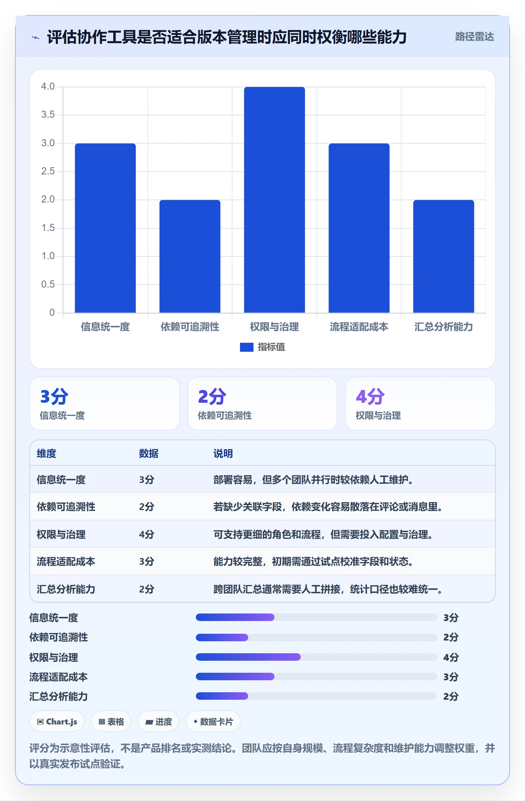Toggle the 指标值 legend color box
The width and height of the screenshot is (525, 801).
pos(246,347)
